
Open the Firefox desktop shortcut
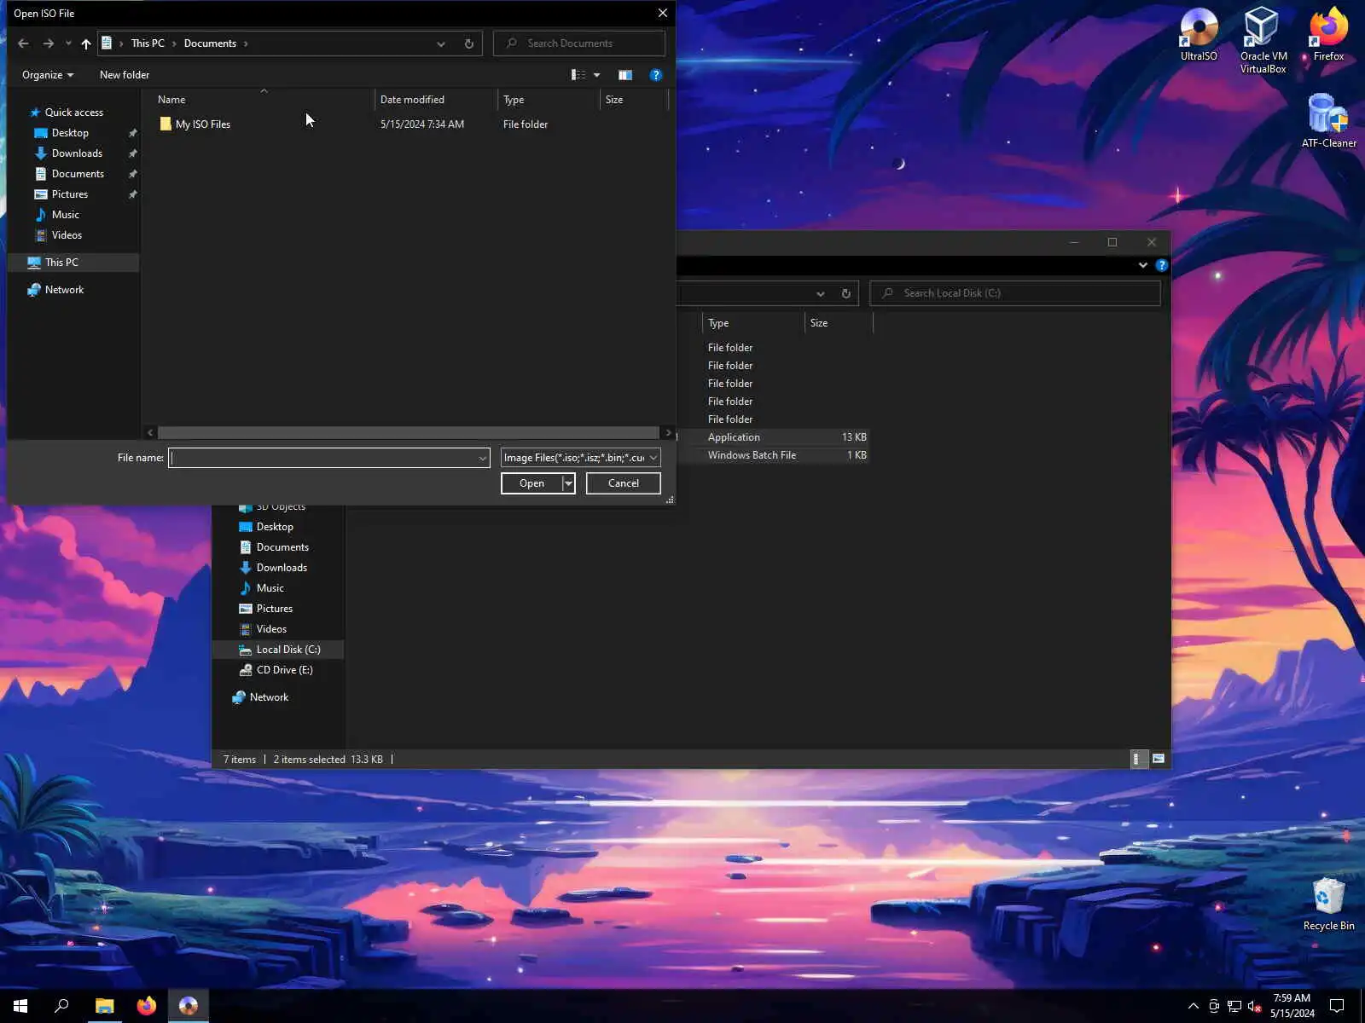[1328, 34]
